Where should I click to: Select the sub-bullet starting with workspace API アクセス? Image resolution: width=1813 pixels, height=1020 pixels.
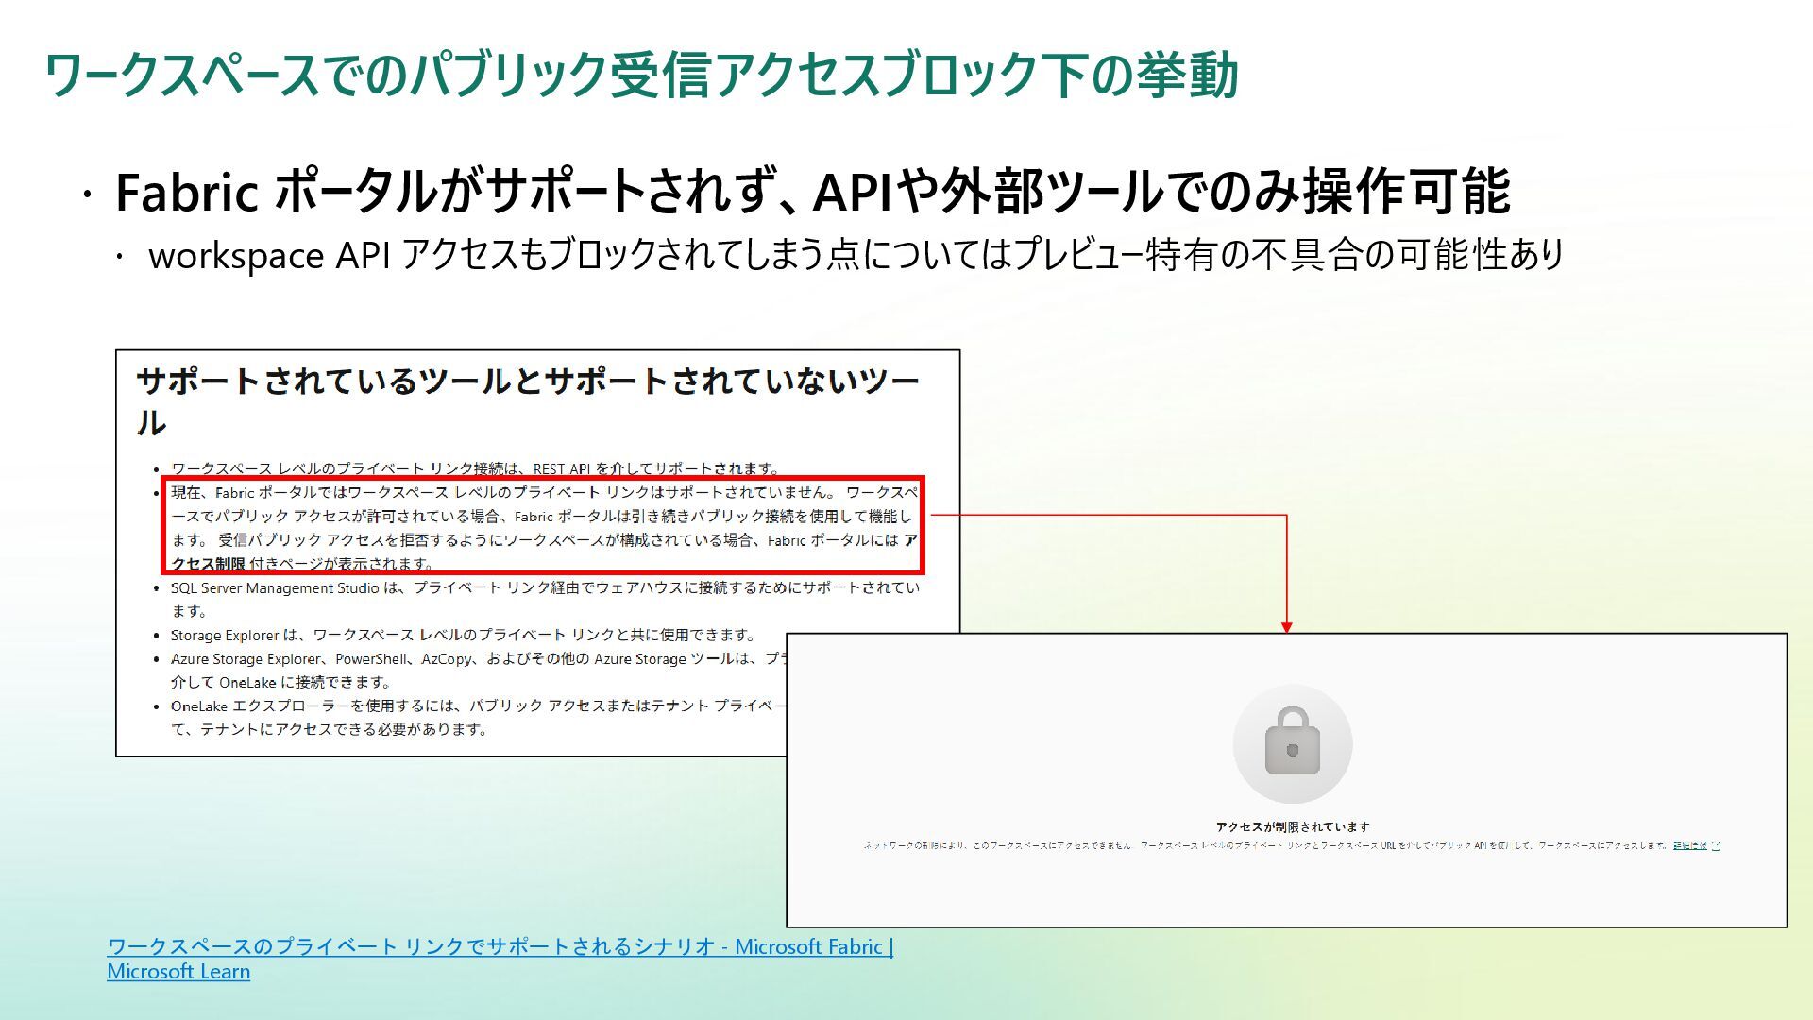point(856,255)
